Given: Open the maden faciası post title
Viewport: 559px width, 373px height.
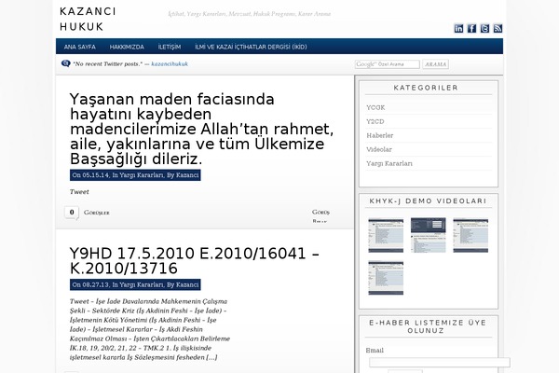Looking at the screenshot, I should (x=202, y=130).
